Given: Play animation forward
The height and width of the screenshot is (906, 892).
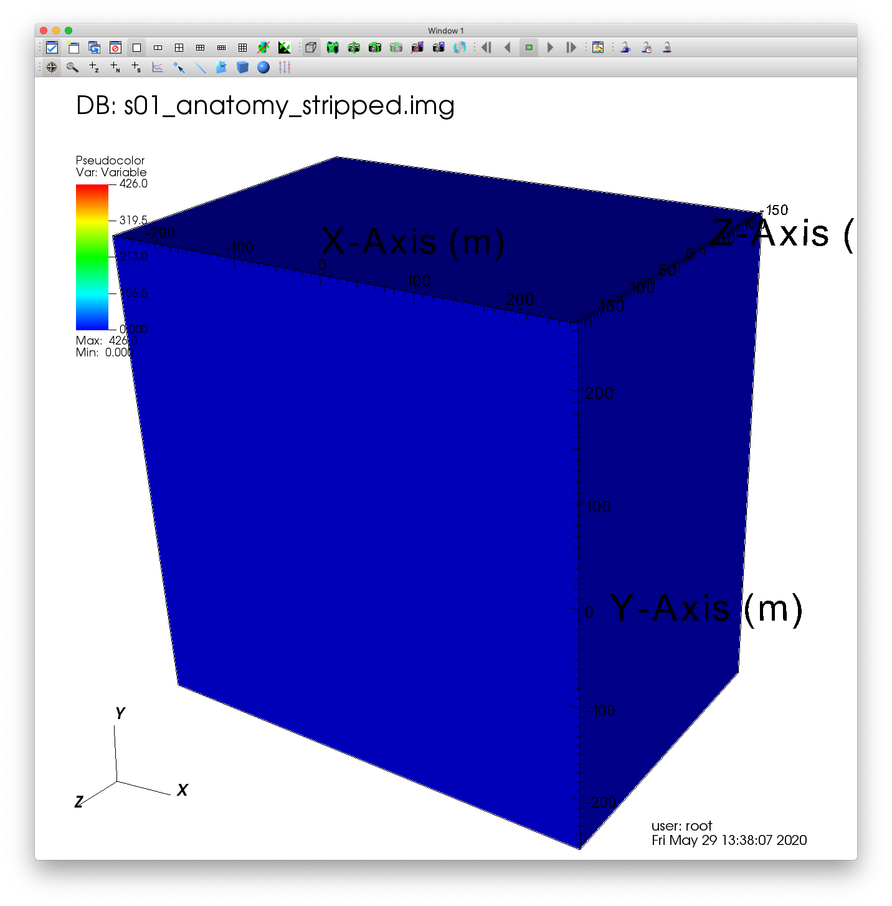Looking at the screenshot, I should coord(550,47).
